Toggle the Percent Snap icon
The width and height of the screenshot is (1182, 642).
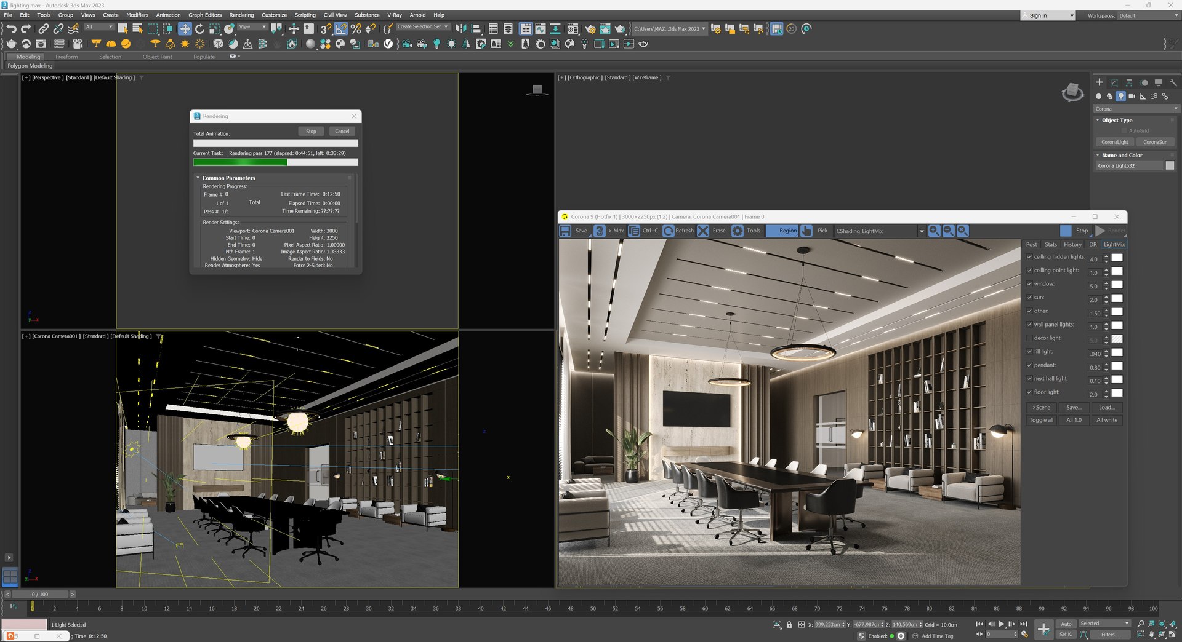click(x=356, y=28)
